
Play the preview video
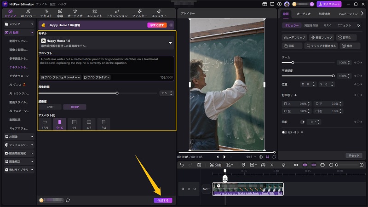click(224, 157)
